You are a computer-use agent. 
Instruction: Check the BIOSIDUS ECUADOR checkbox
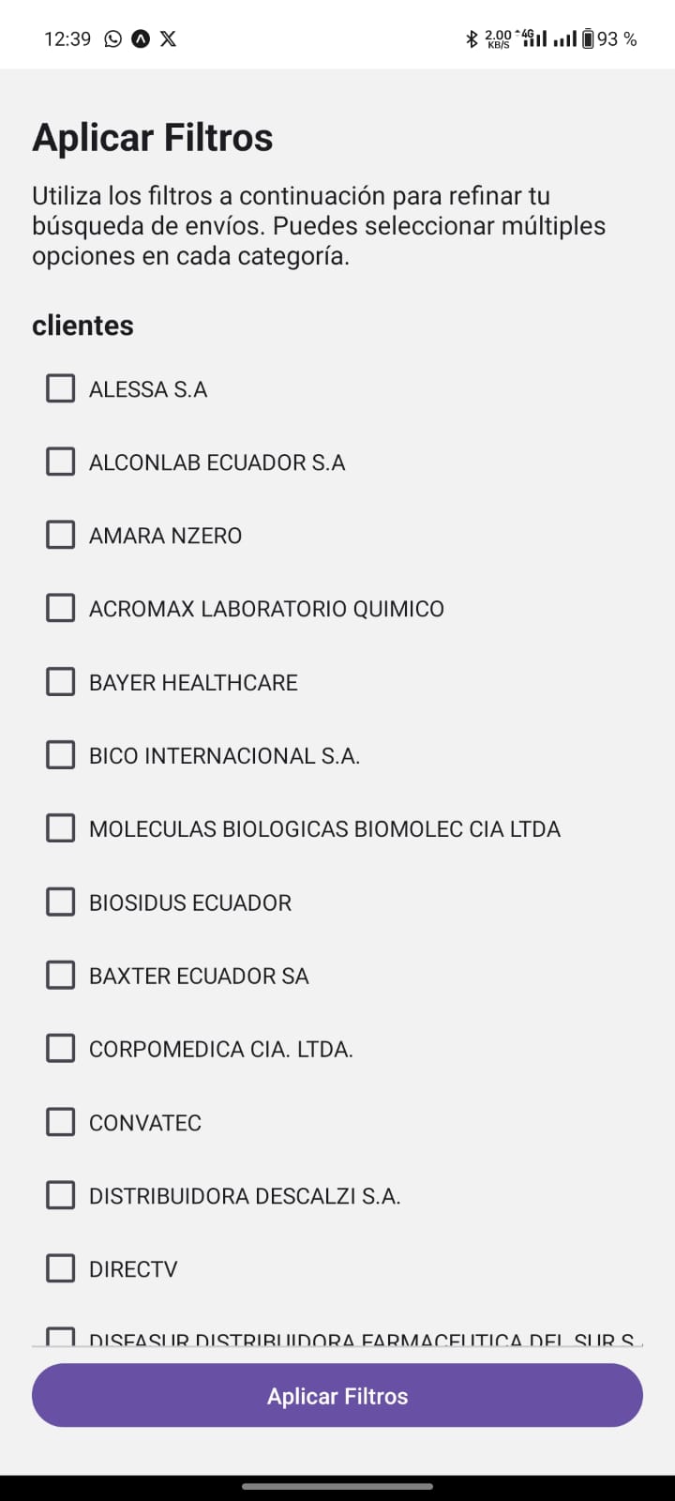[x=61, y=902]
